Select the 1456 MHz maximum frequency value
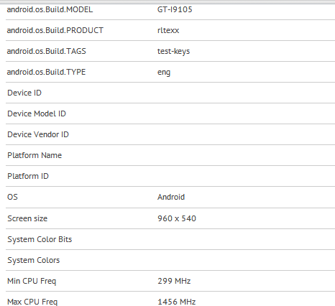 177,302
